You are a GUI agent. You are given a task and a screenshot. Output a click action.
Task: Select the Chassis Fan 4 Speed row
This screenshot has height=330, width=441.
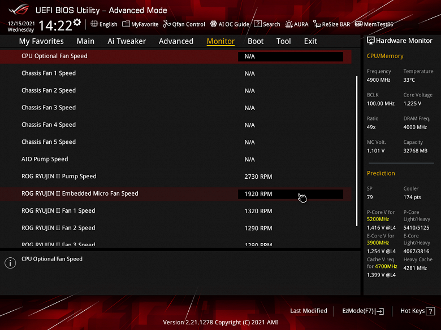click(176, 125)
